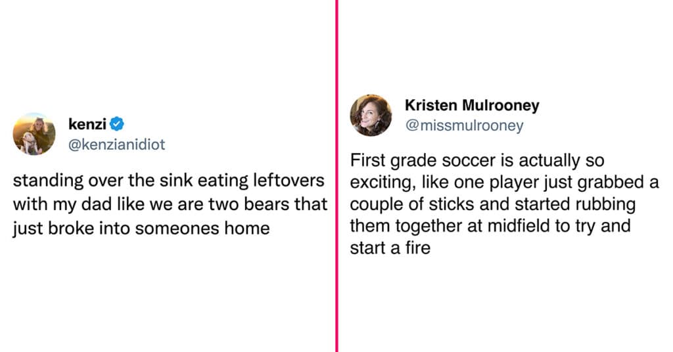Screen dimensions: 673x352
Task: Click the blue verified badge next to kenzi
Action: 117,124
